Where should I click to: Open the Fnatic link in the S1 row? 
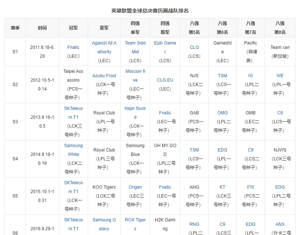pyautogui.click(x=73, y=47)
